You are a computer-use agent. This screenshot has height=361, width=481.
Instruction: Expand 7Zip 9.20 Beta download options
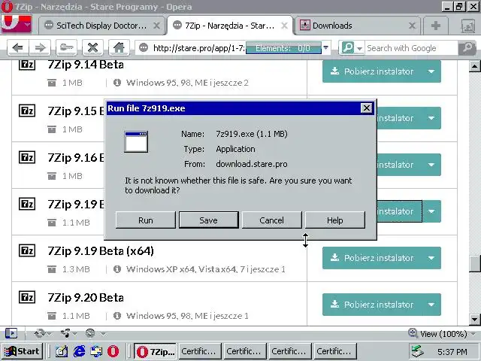tap(431, 305)
